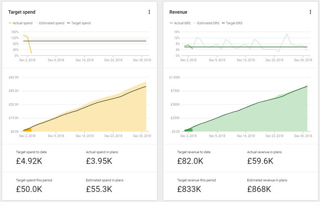Click the Target spend card title

point(22,12)
